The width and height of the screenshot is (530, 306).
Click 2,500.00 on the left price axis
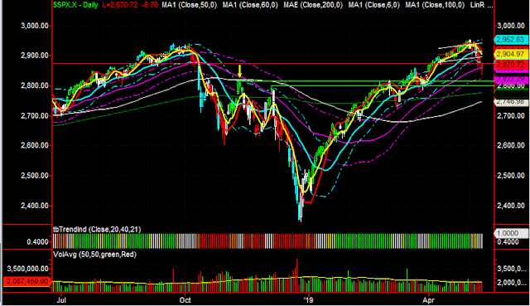(x=34, y=175)
